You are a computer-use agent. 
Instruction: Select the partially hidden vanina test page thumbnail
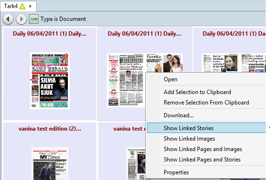136,163
